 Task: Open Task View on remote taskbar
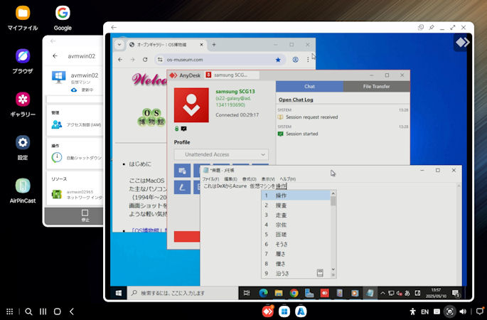tap(247, 293)
